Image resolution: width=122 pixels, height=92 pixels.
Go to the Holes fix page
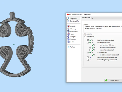pos(72,34)
